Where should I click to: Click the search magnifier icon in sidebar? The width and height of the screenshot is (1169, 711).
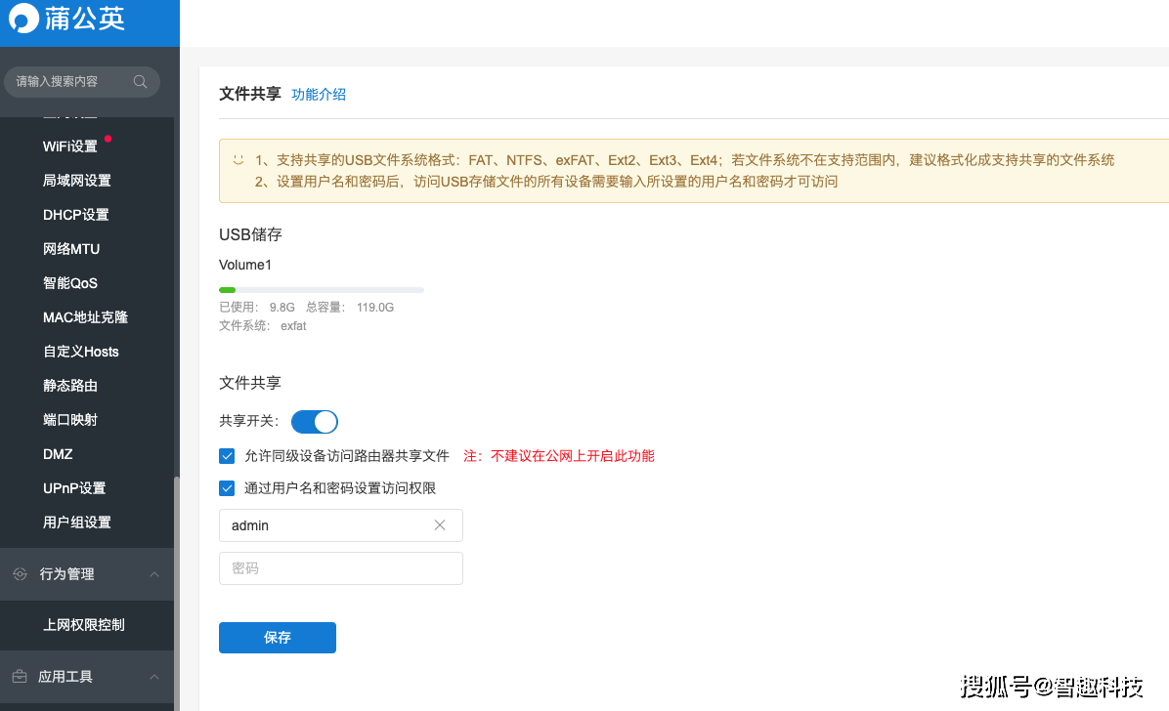[x=141, y=81]
